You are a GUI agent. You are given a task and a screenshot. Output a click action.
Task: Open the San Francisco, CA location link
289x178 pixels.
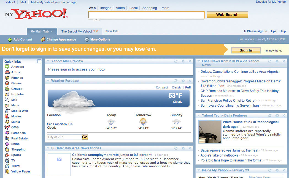point(60,124)
